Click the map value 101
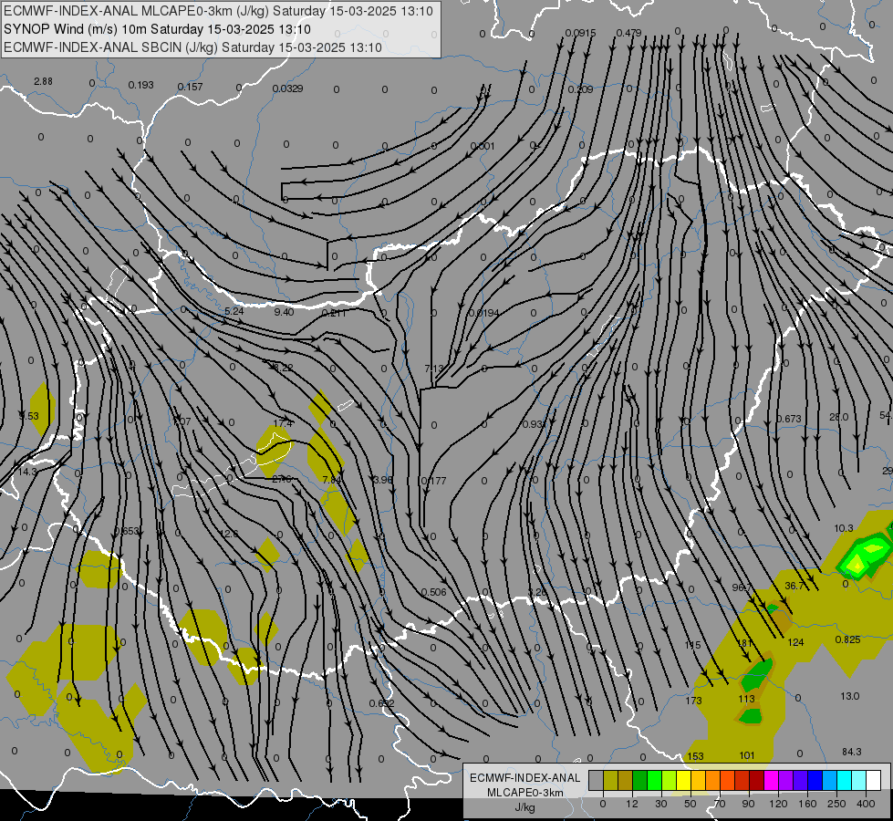The image size is (893, 821). click(747, 755)
